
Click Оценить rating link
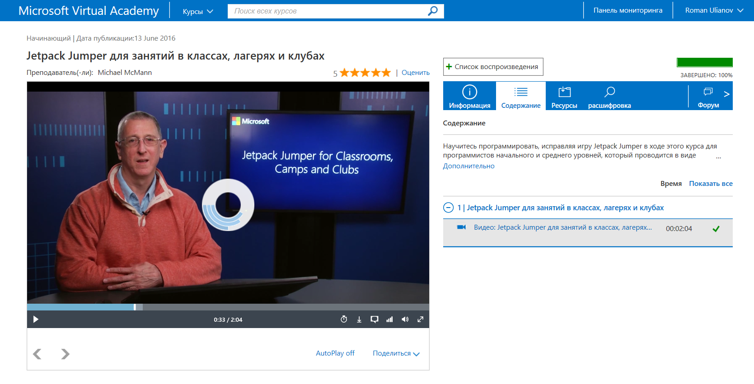(x=415, y=73)
